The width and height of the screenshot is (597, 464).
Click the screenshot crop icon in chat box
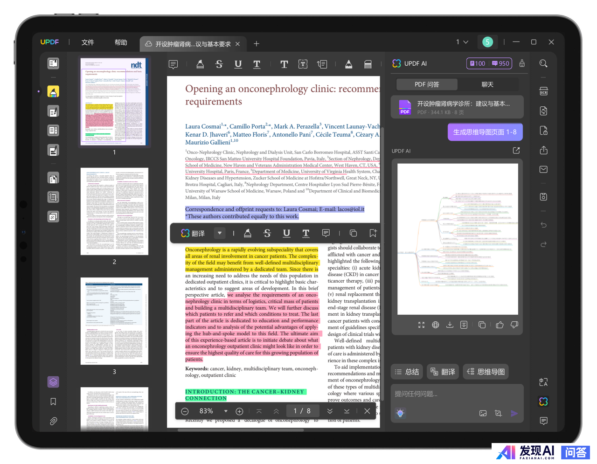(x=498, y=413)
